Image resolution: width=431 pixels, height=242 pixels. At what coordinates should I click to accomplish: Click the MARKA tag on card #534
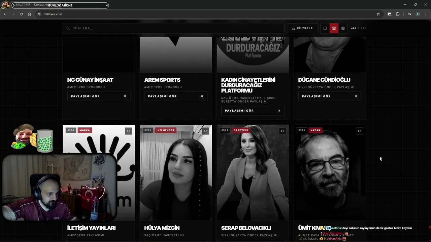[85, 130]
